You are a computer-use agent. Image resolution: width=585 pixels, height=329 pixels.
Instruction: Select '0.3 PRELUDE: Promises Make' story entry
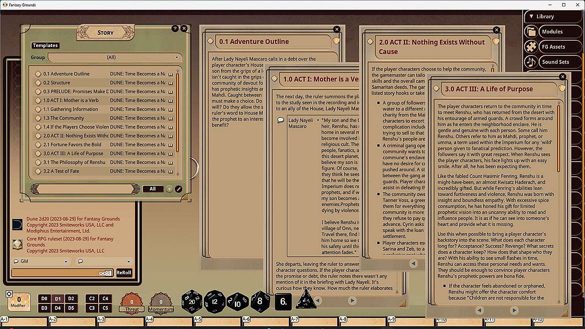click(76, 91)
